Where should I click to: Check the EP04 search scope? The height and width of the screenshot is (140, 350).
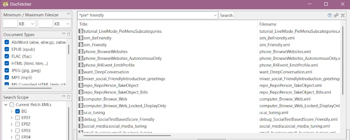pos(17,137)
